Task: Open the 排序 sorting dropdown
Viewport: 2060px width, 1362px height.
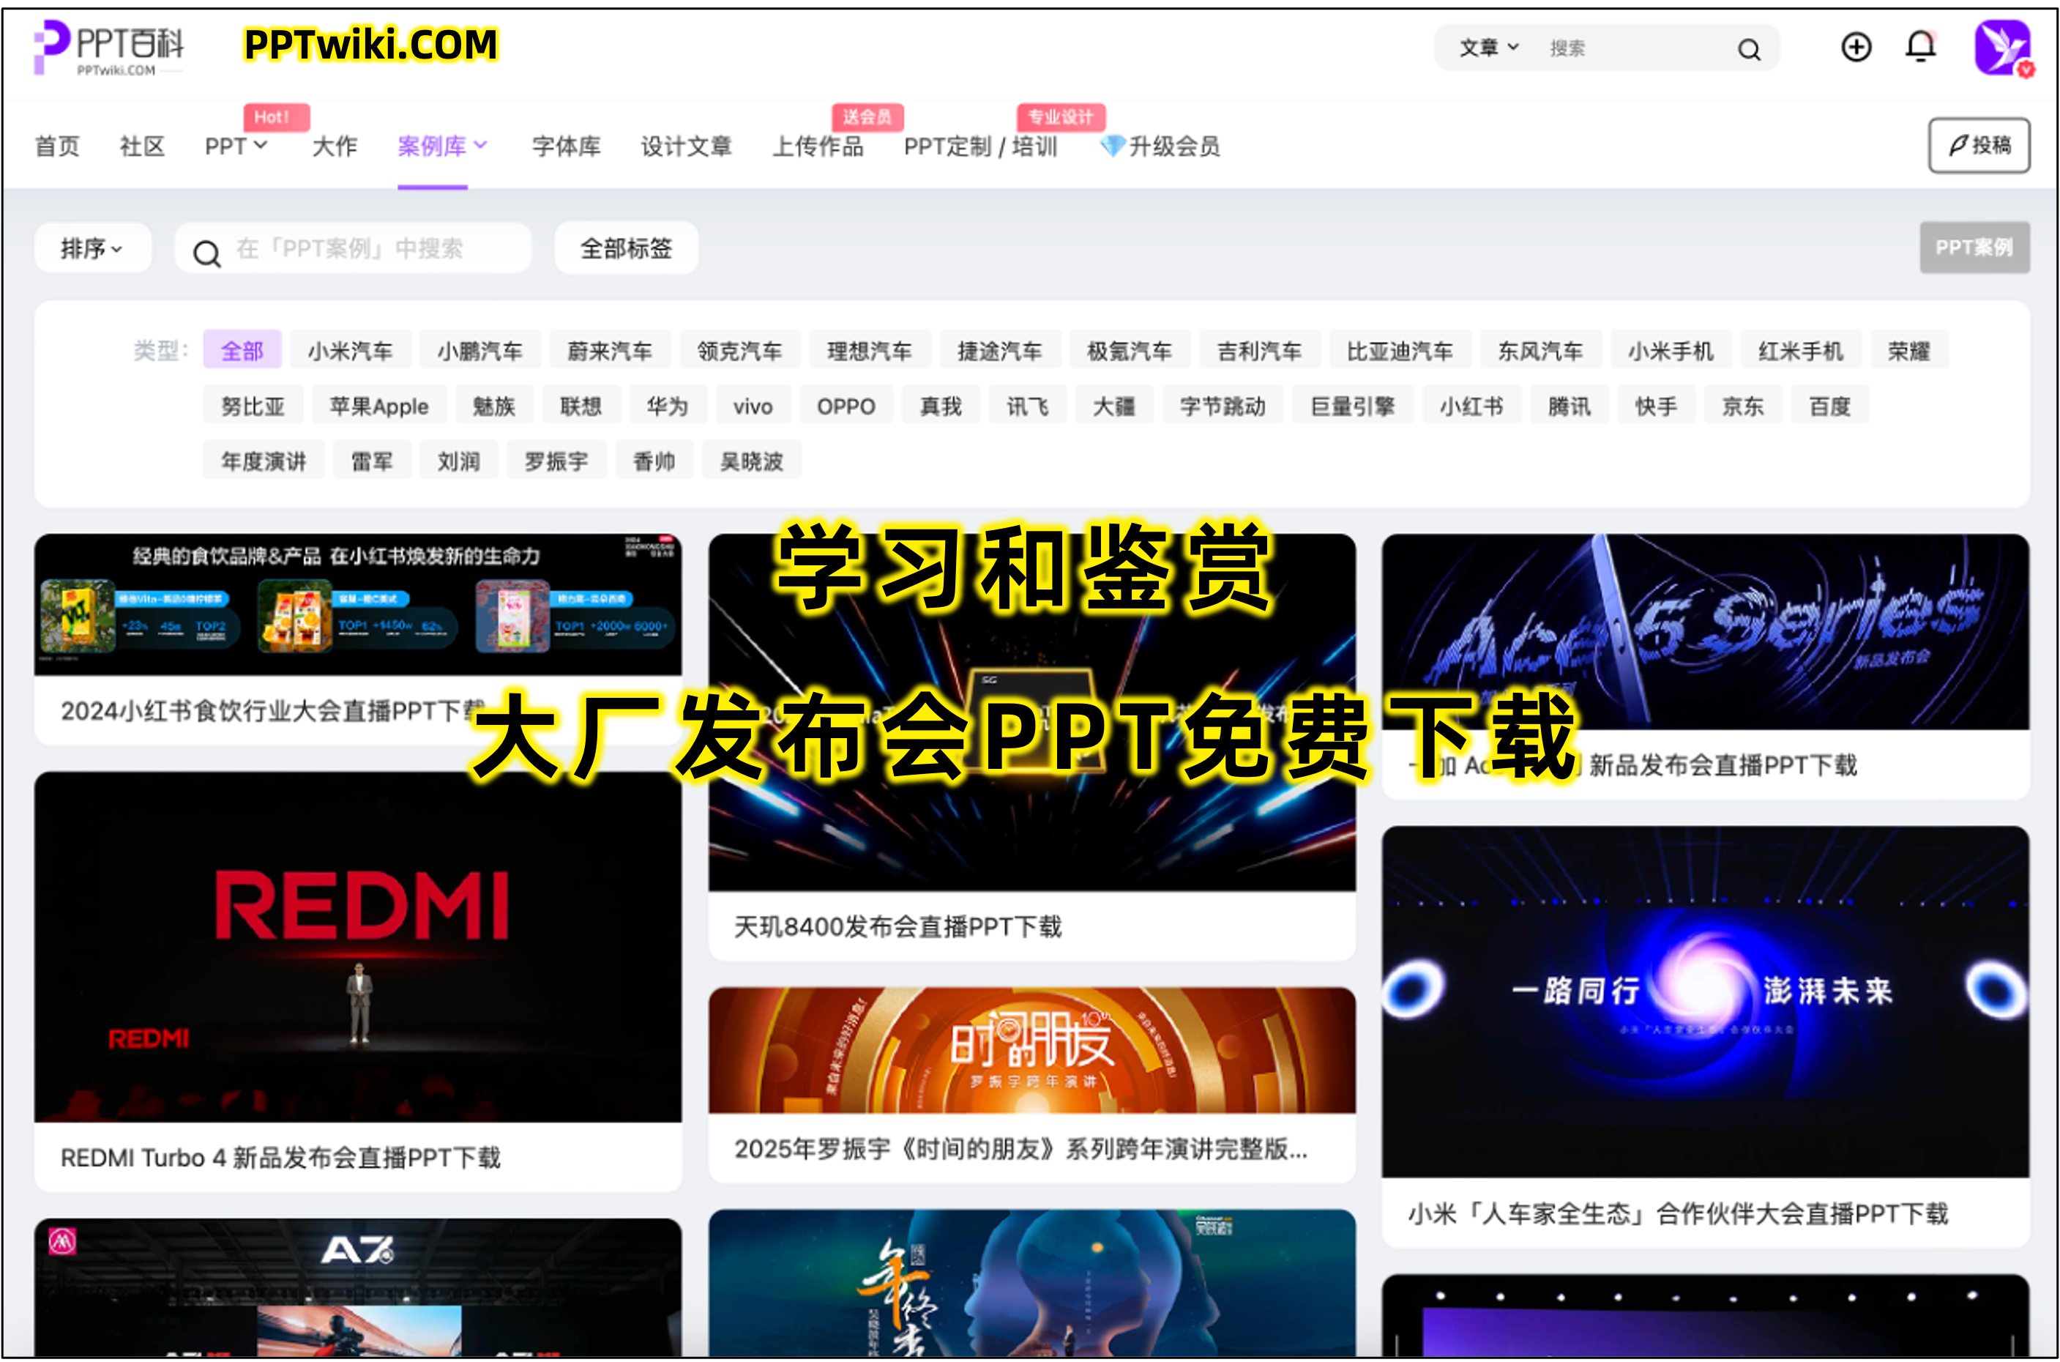Action: pyautogui.click(x=92, y=248)
